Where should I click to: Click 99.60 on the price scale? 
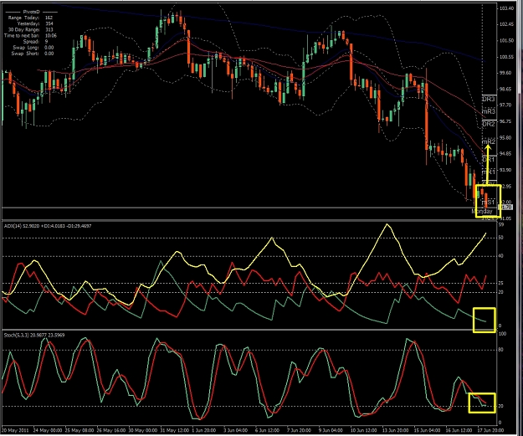tap(507, 73)
